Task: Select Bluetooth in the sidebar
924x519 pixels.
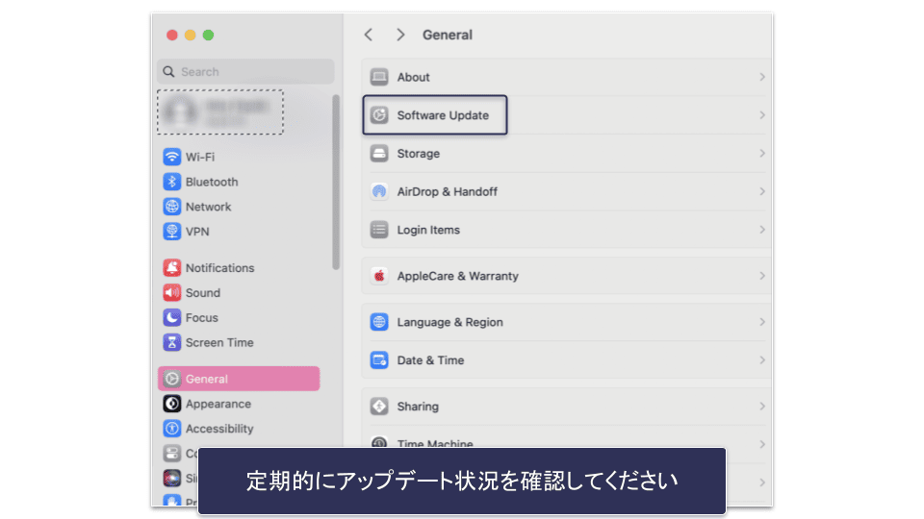Action: pos(239,182)
